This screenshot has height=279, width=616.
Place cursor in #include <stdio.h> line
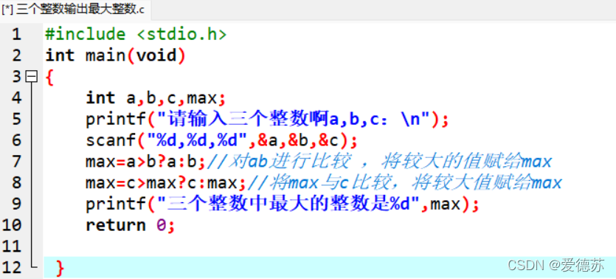136,35
